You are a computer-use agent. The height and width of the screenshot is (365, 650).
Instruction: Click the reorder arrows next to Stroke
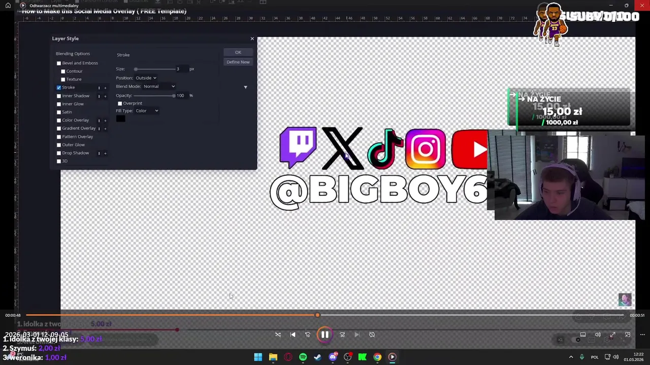(99, 87)
